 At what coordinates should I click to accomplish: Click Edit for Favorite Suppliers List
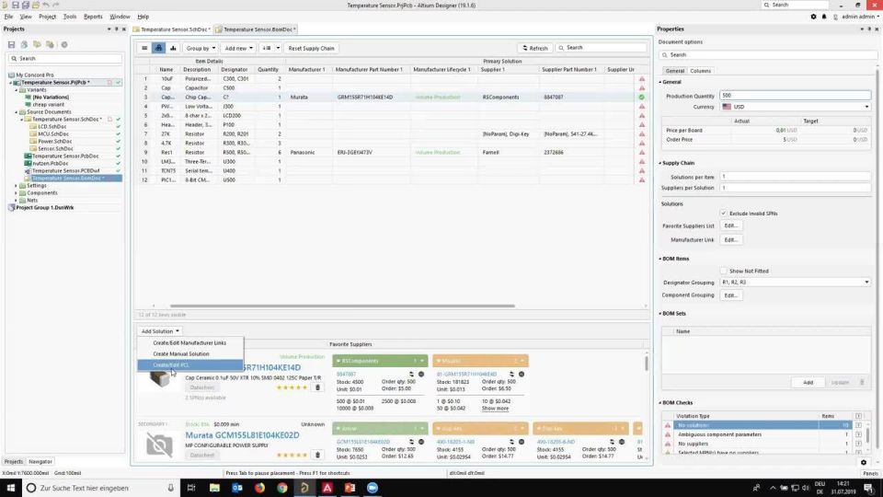pyautogui.click(x=731, y=225)
